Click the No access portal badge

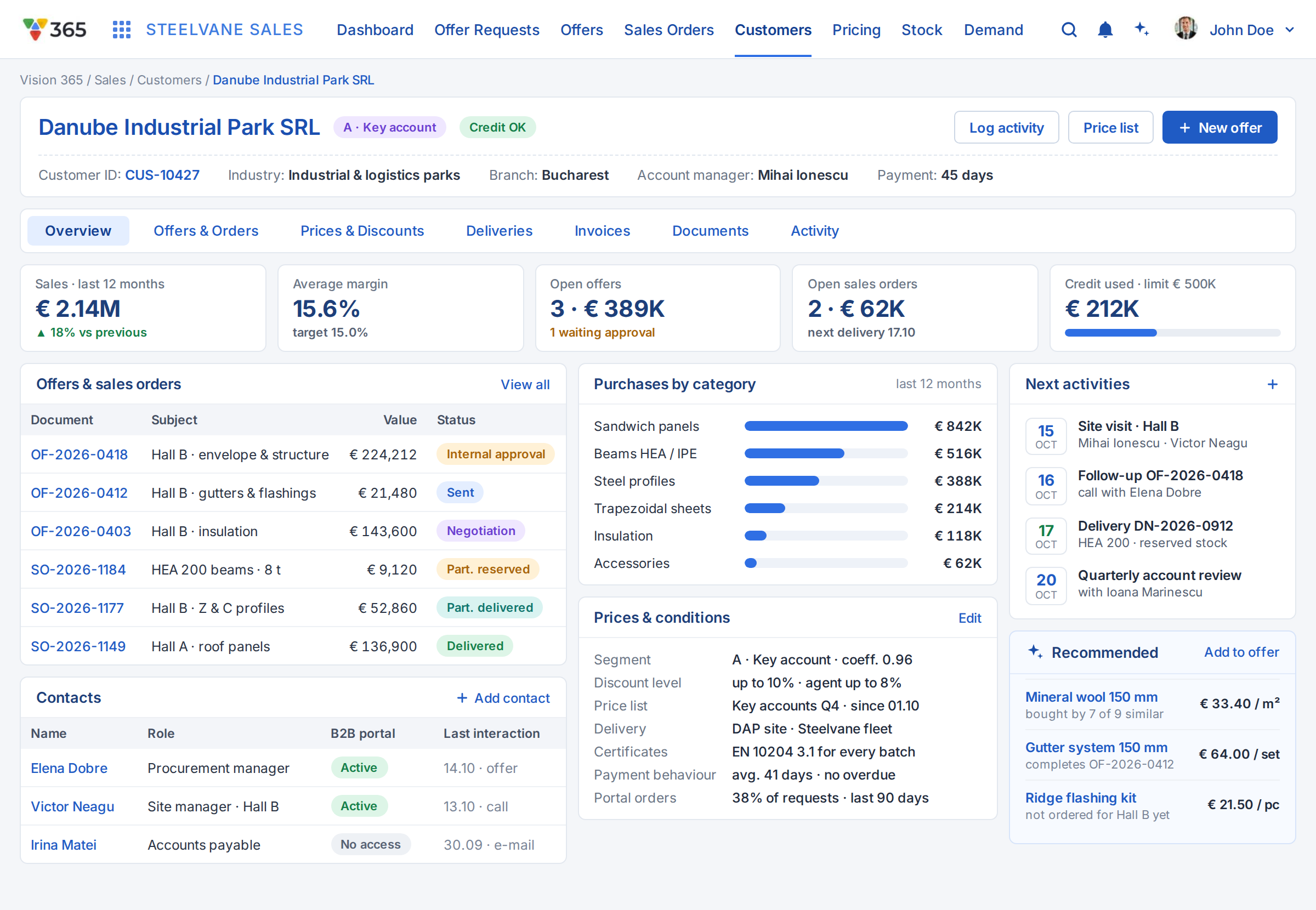tap(371, 844)
